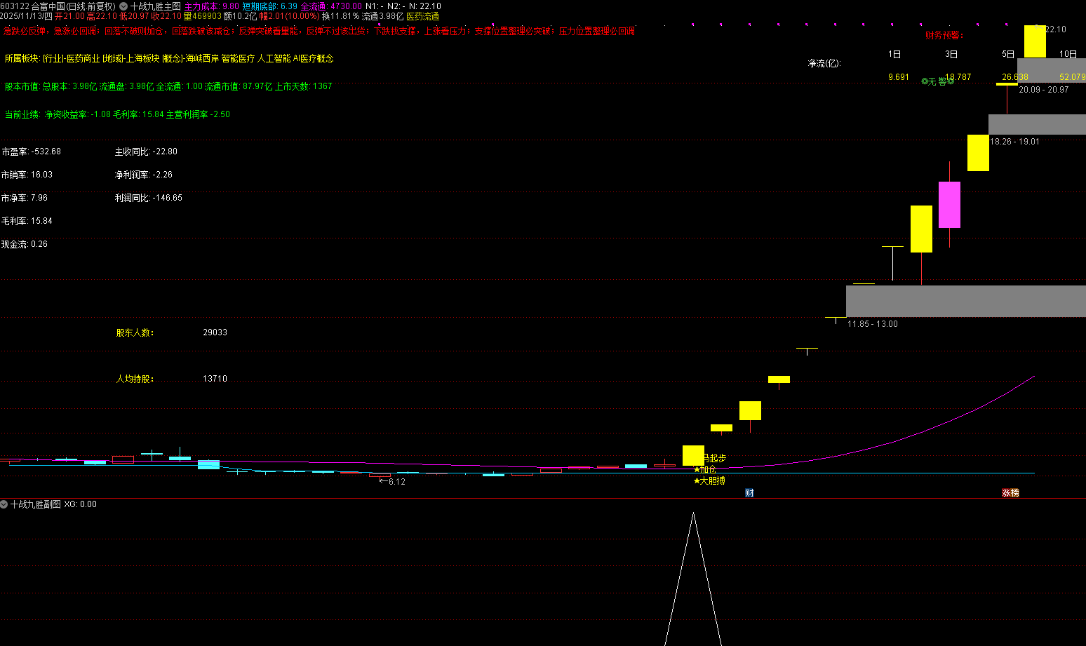
Task: Open the 财 financial event marker
Action: [x=749, y=493]
